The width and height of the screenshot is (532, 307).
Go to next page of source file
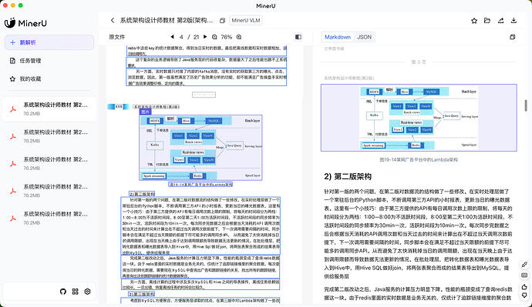[x=205, y=37]
